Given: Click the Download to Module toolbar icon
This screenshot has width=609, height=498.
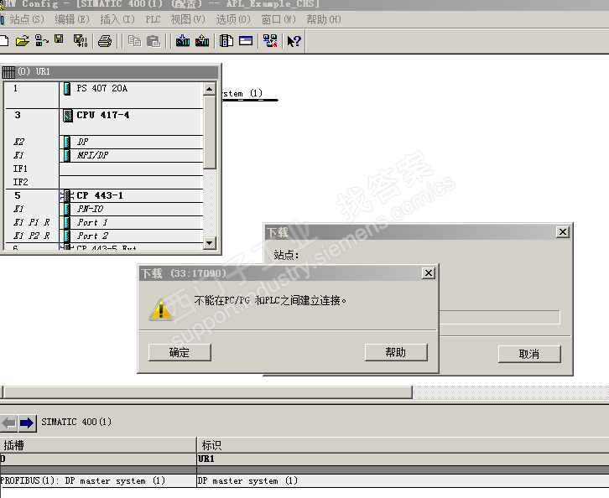Looking at the screenshot, I should tap(183, 40).
